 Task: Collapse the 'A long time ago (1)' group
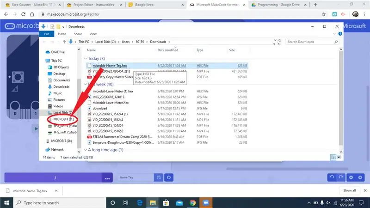[x=86, y=150]
